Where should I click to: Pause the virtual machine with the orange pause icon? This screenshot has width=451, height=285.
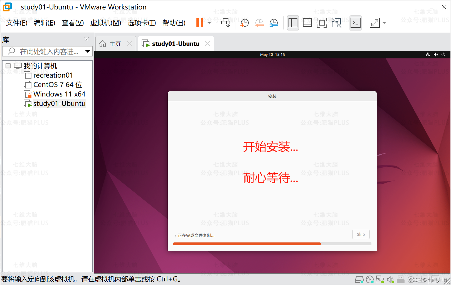tap(200, 23)
